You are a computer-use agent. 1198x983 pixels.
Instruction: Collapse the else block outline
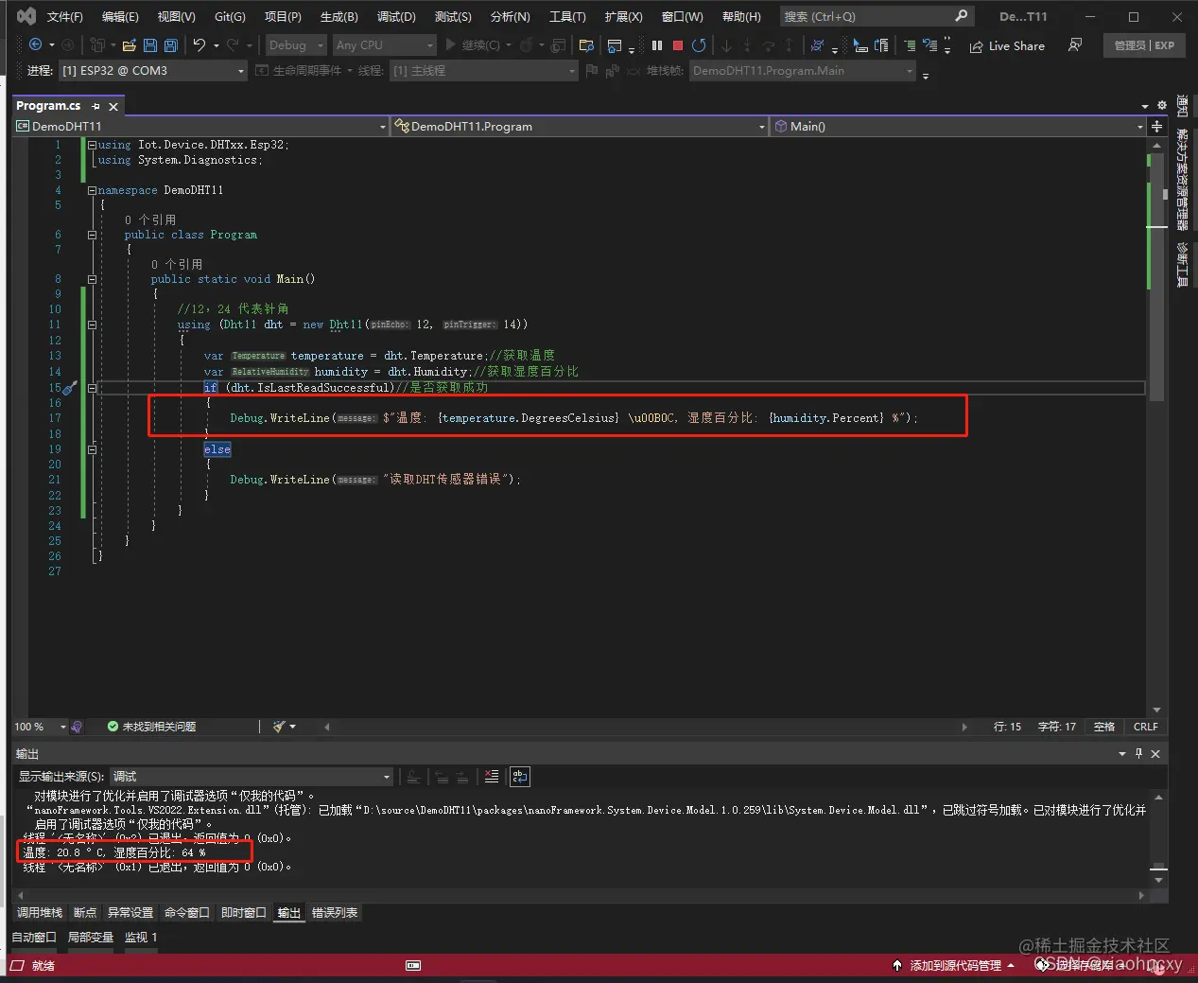[x=92, y=449]
